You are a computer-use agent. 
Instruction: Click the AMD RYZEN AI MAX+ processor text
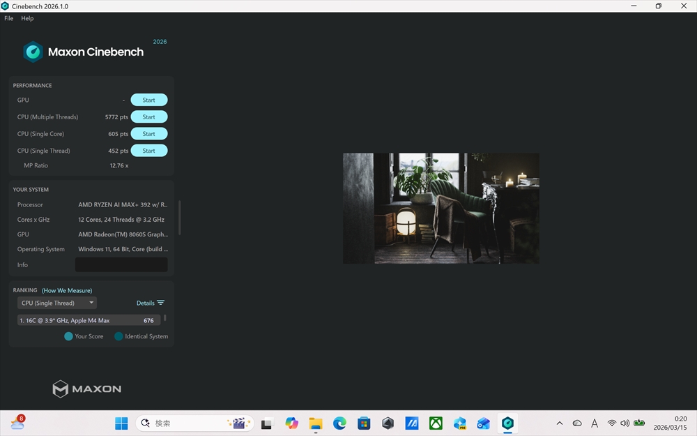coord(123,204)
